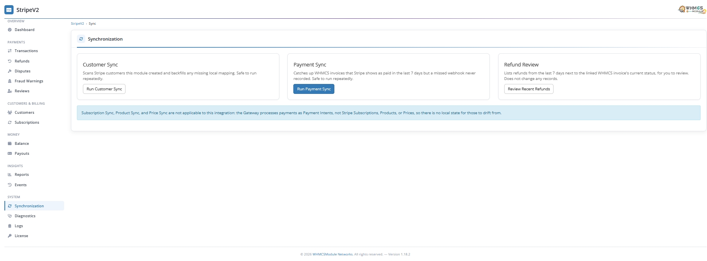Image resolution: width=707 pixels, height=261 pixels.
Task: Click the Run Customer Sync button
Action: [104, 89]
